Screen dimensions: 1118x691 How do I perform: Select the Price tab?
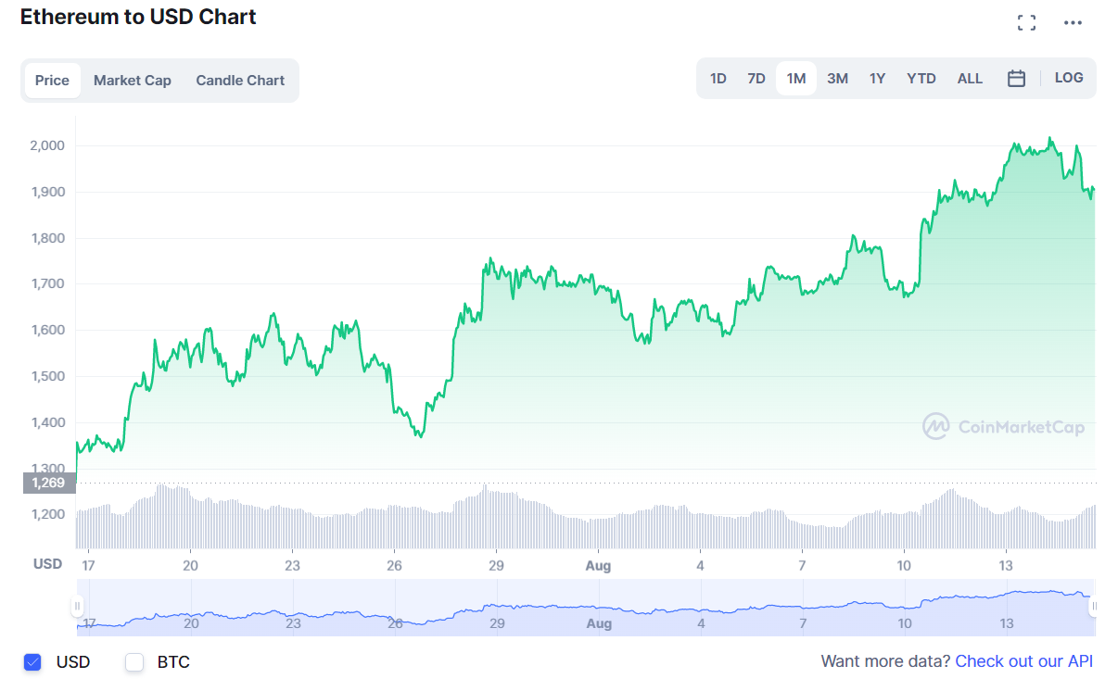pyautogui.click(x=52, y=80)
